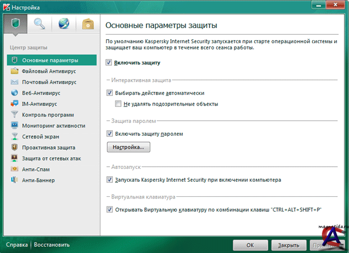Switch to the magnifier scan settings tab

click(40, 25)
